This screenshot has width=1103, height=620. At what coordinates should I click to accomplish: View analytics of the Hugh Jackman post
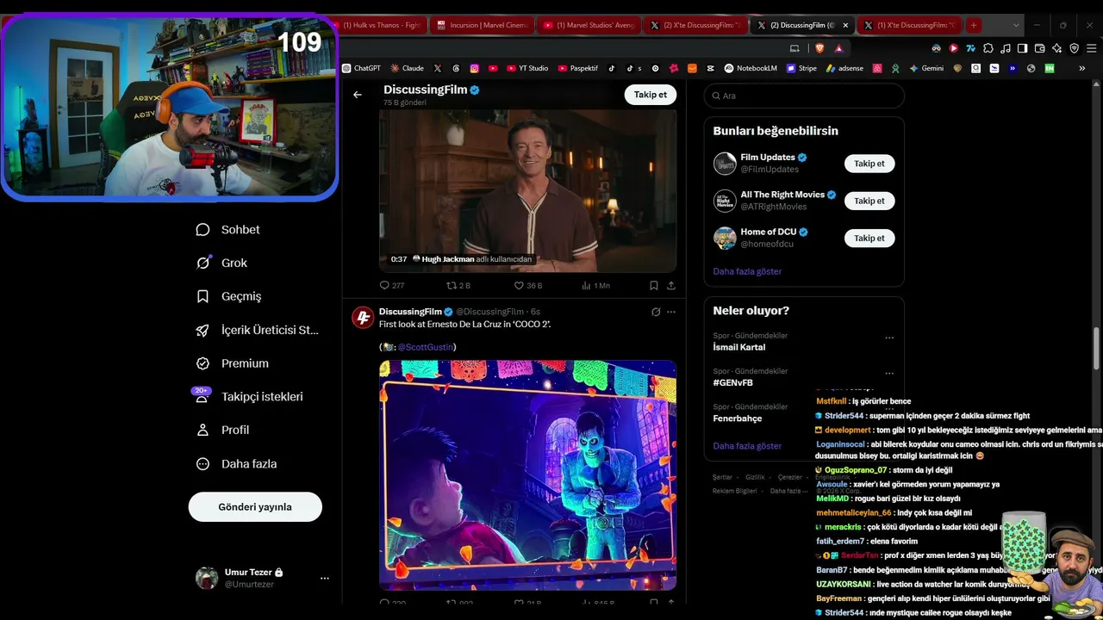(595, 285)
